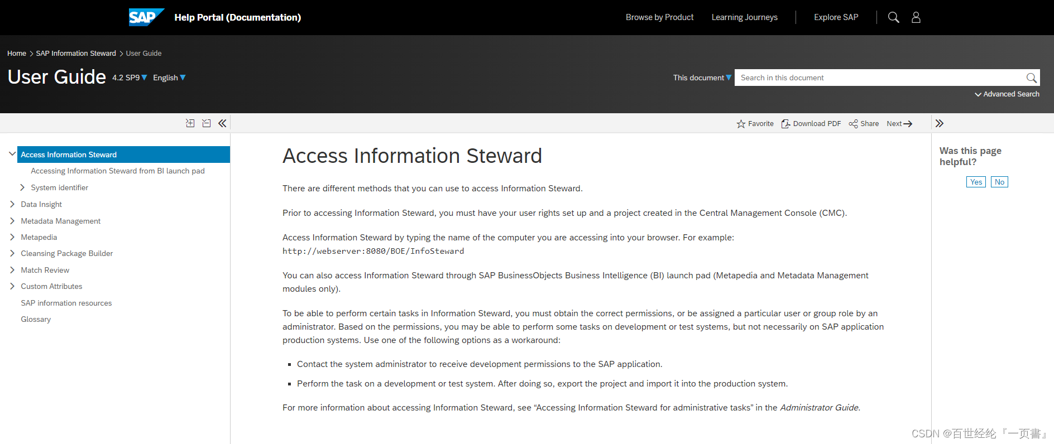Open Explore SAP menu
The height and width of the screenshot is (444, 1054).
836,17
